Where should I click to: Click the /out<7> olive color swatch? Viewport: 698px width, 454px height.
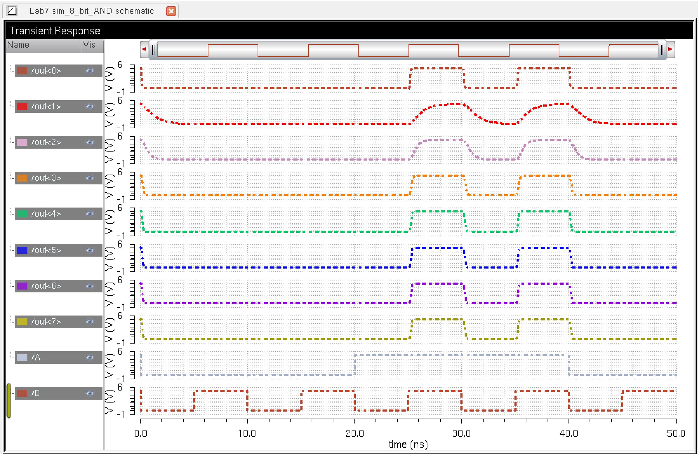pyautogui.click(x=22, y=322)
